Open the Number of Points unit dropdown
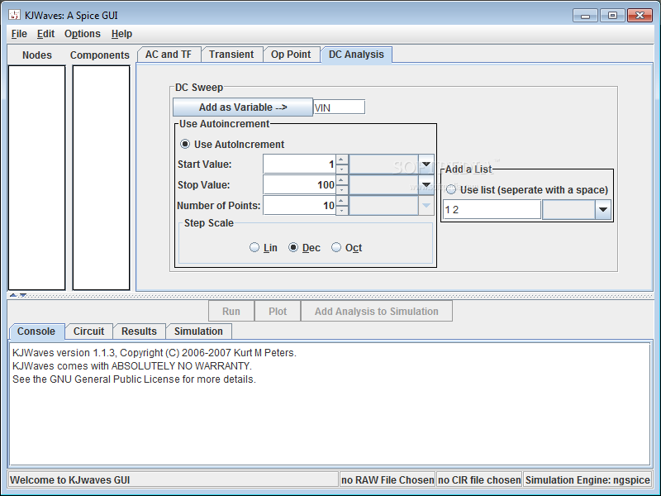 (426, 205)
